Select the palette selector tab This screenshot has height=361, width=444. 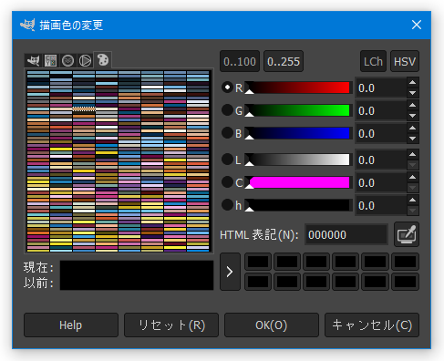[x=103, y=59]
